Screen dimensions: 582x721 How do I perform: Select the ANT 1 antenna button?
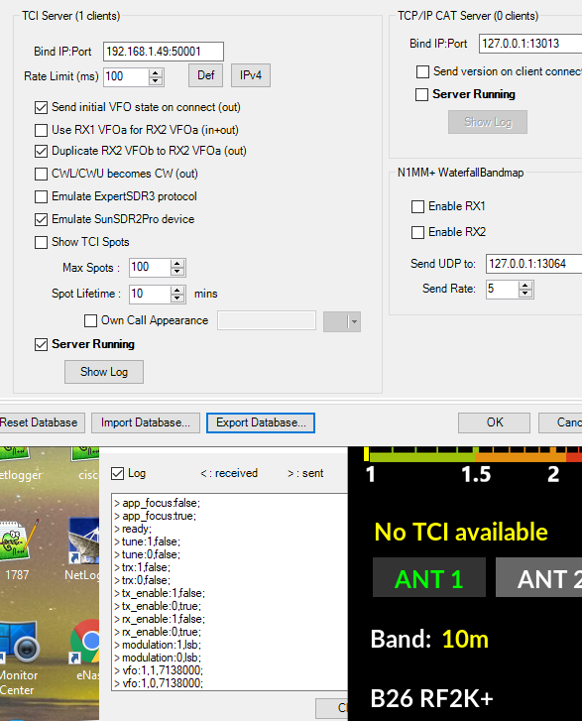[x=429, y=577]
